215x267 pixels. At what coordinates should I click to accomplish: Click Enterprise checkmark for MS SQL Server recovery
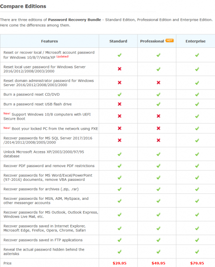click(197, 140)
